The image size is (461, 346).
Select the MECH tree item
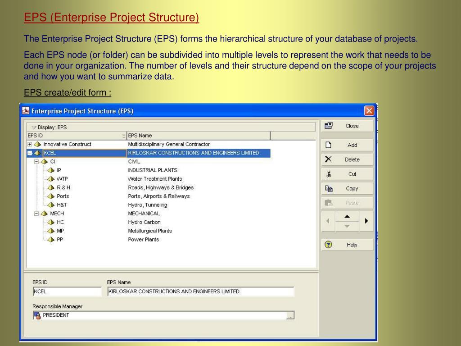57,214
